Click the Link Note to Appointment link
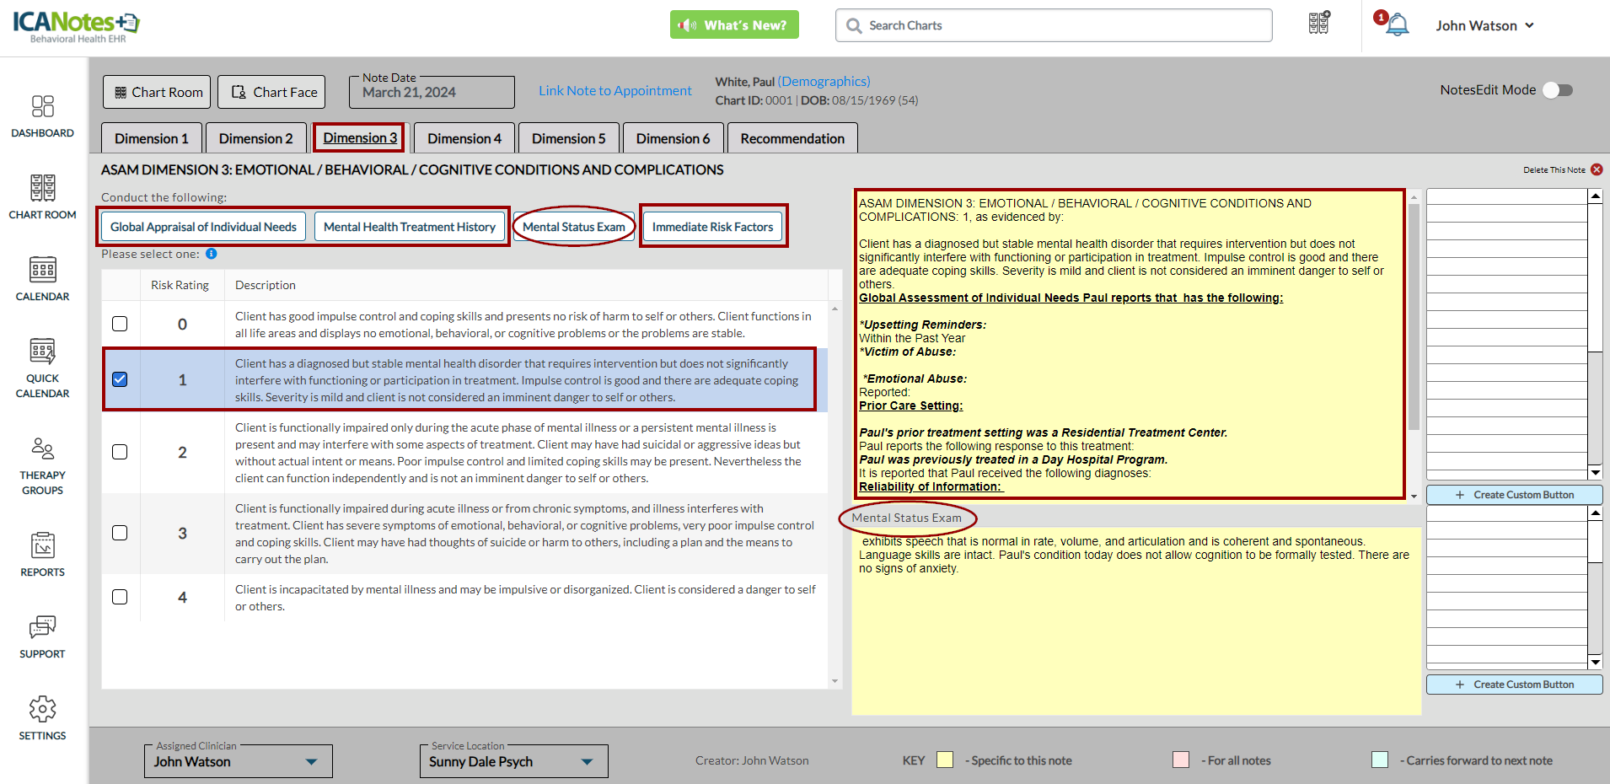This screenshot has width=1610, height=784. [614, 90]
